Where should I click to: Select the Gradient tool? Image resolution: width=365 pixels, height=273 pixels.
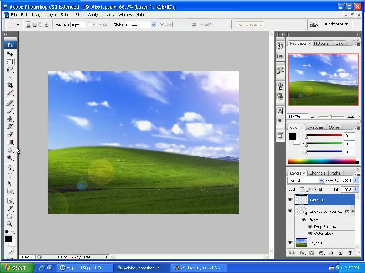click(10, 142)
